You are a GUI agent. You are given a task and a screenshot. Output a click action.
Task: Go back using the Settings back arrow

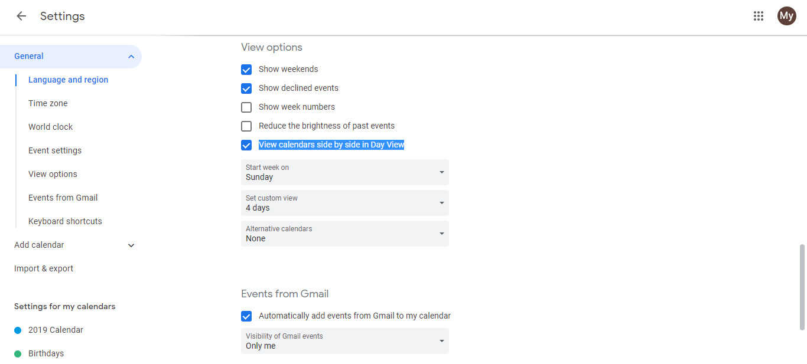[21, 16]
